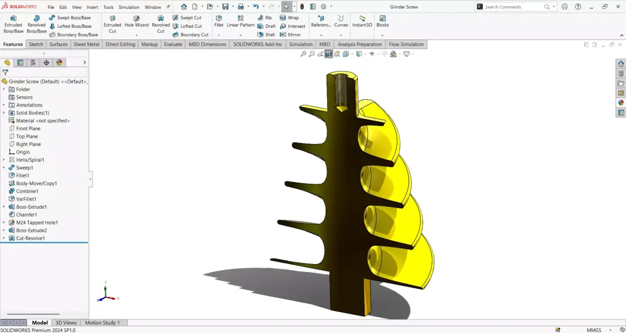Click the Rebuild traffic light icon
The height and width of the screenshot is (333, 626).
coord(302,7)
